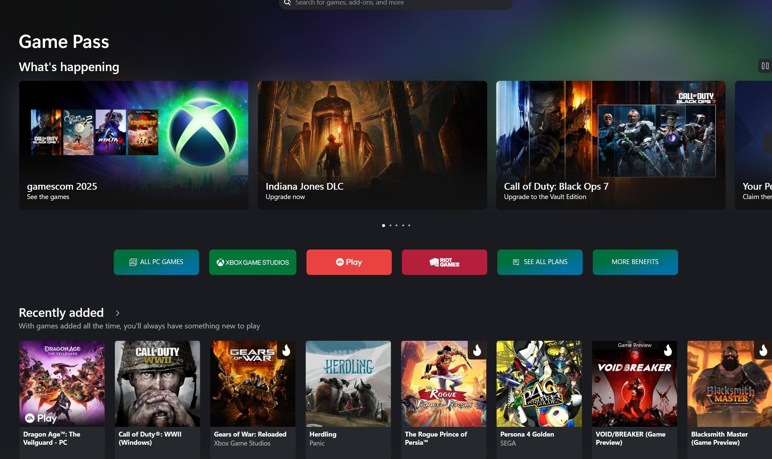
Task: Click the flame icon on VOID/BREAKER tile
Action: click(x=668, y=350)
